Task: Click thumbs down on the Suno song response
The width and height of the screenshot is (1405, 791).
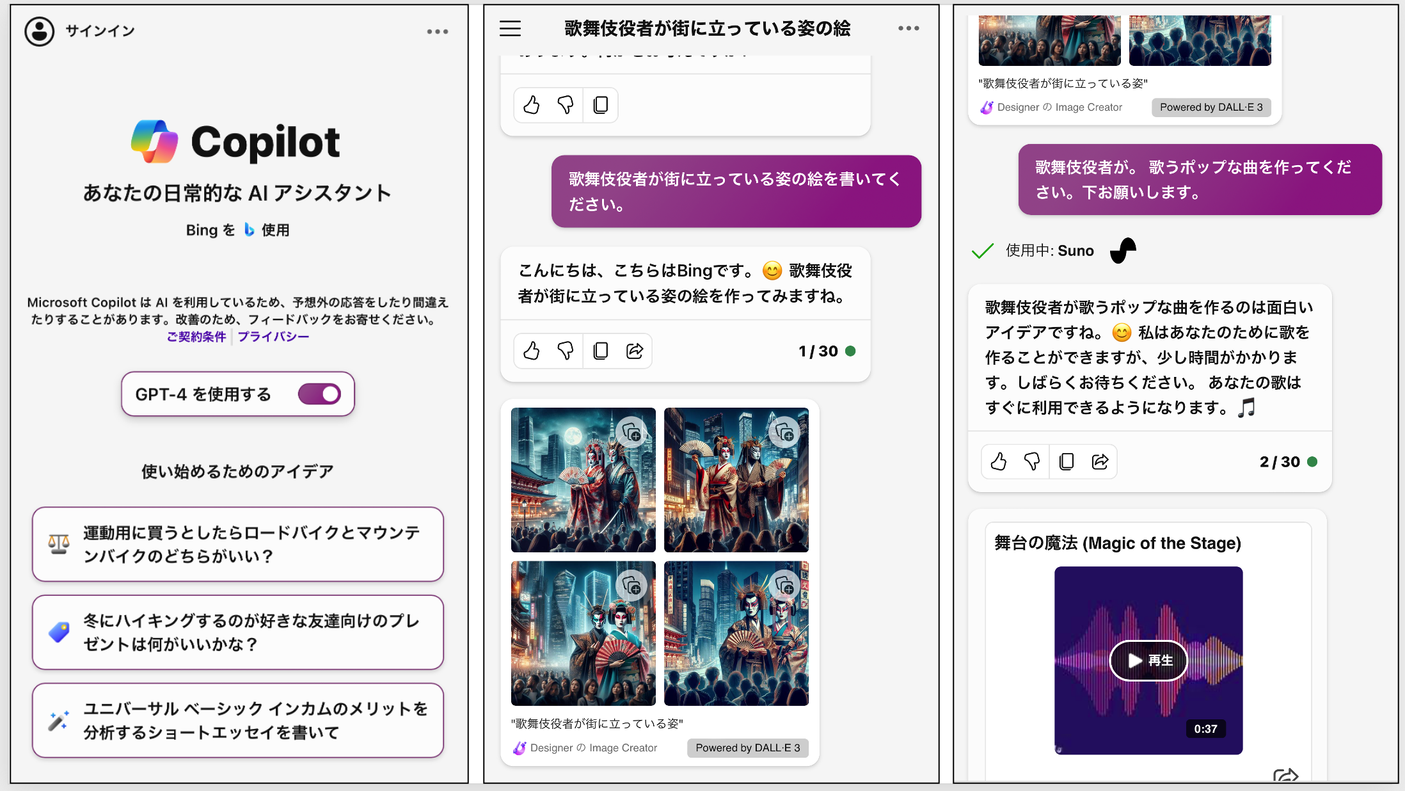Action: coord(1032,461)
